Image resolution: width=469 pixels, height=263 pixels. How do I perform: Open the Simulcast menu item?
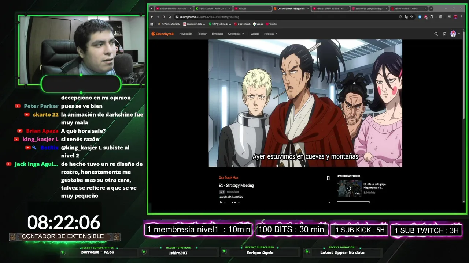tap(217, 34)
